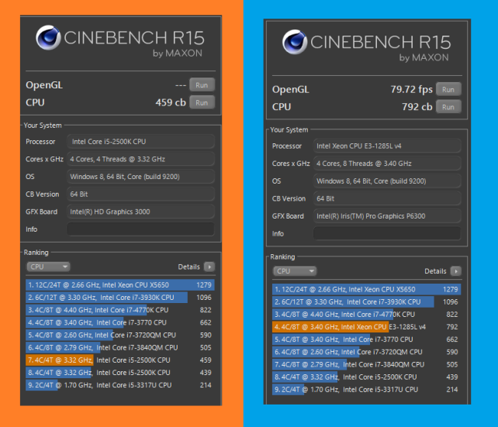Click the Cinebench logo sphere in the right panel
The width and height of the screenshot is (498, 427).
295,43
